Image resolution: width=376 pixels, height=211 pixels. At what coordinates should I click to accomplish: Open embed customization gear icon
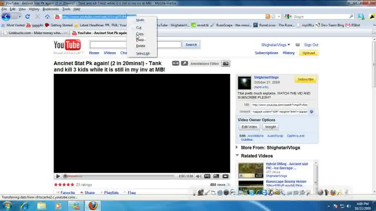point(311,112)
